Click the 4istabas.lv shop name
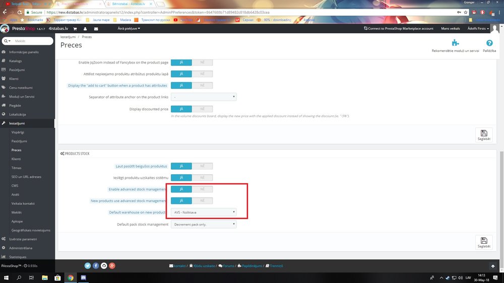 (x=58, y=29)
